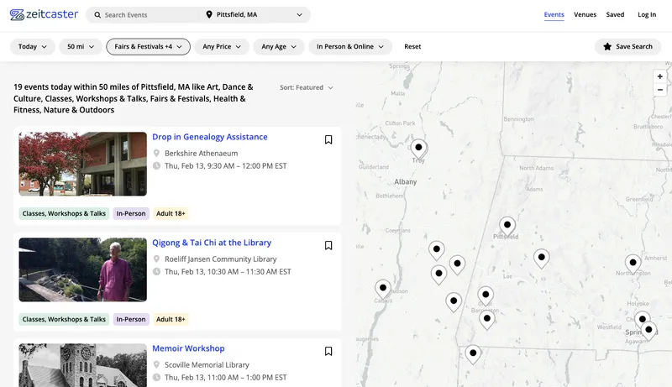Expand the 50 mi distance dropdown
Image resolution: width=672 pixels, height=387 pixels.
tap(81, 47)
